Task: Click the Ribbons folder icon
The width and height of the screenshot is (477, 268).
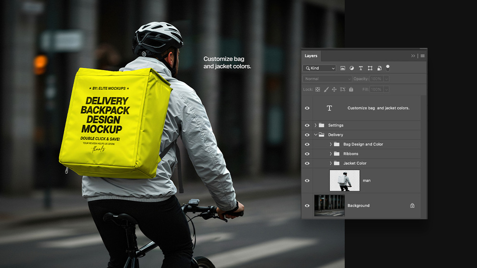Action: point(337,154)
